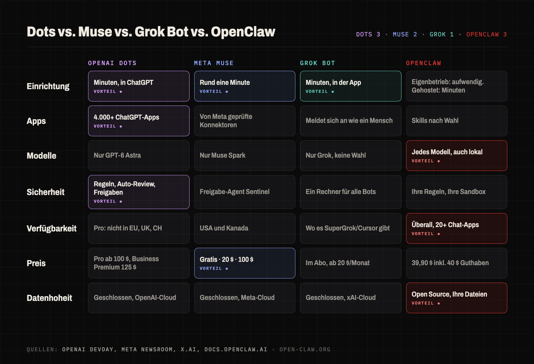Click the diamond icon under 'Minuten, in ChatGPT'
Viewport: 534px width, 364px height.
point(121,92)
